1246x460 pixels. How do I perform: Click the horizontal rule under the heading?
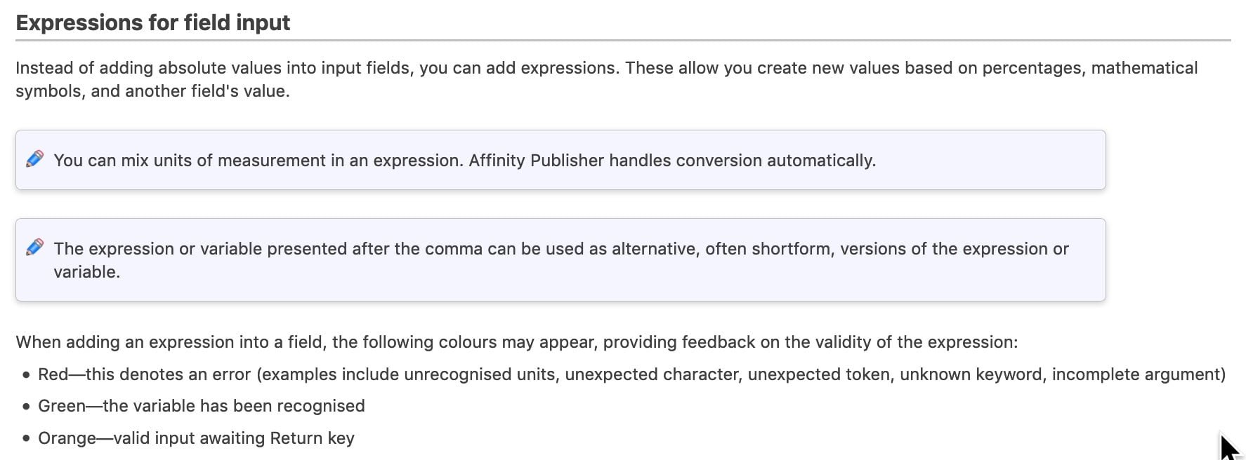click(x=623, y=40)
